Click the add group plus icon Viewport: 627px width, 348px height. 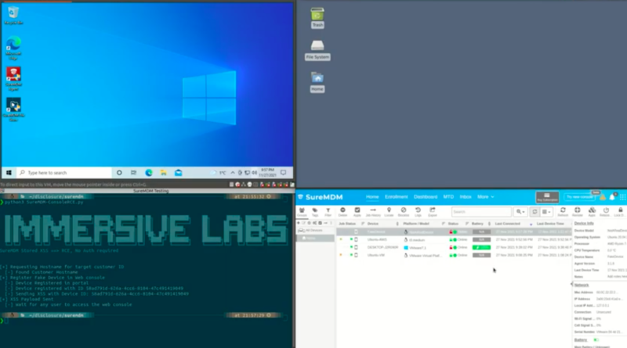click(x=299, y=223)
